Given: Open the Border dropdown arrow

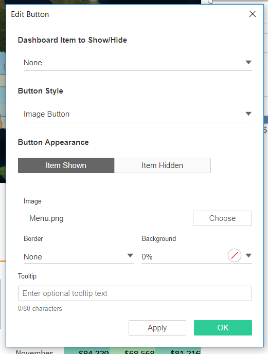Looking at the screenshot, I should pos(130,255).
